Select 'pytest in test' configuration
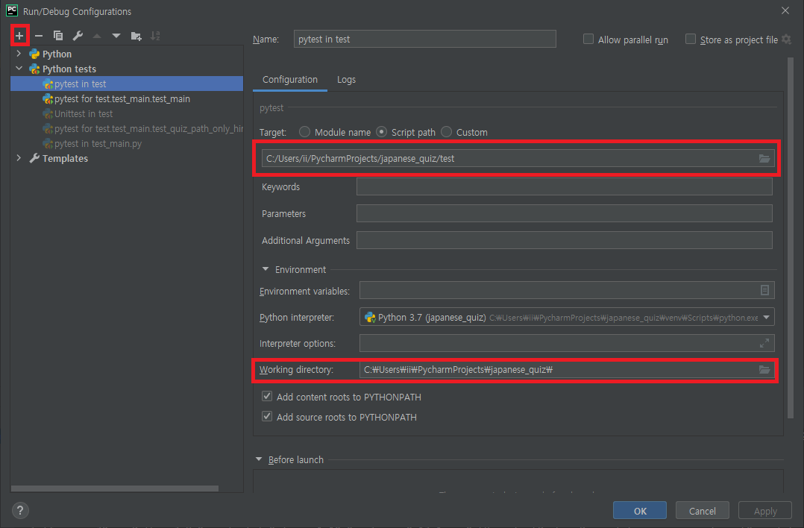Screen dimensions: 804x528 click(x=127, y=84)
